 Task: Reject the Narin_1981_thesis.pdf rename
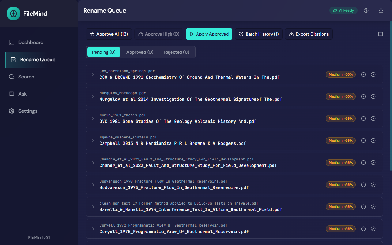[373, 118]
